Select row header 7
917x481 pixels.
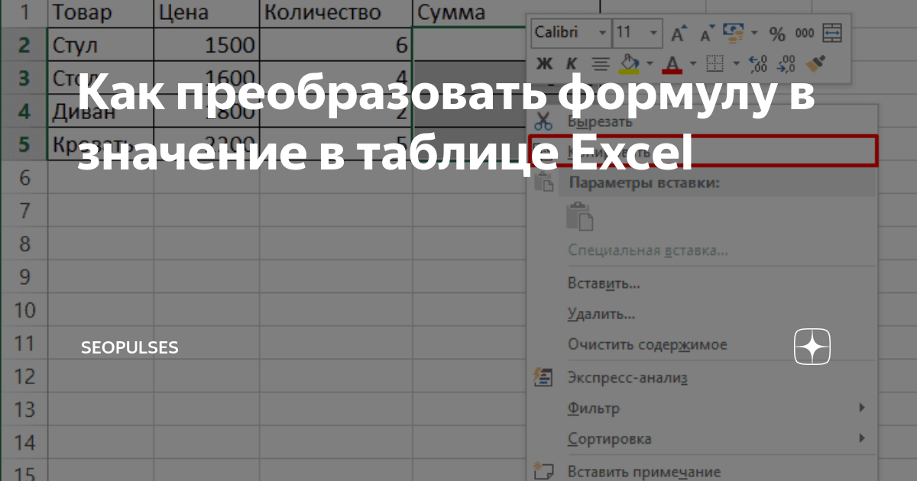[24, 211]
